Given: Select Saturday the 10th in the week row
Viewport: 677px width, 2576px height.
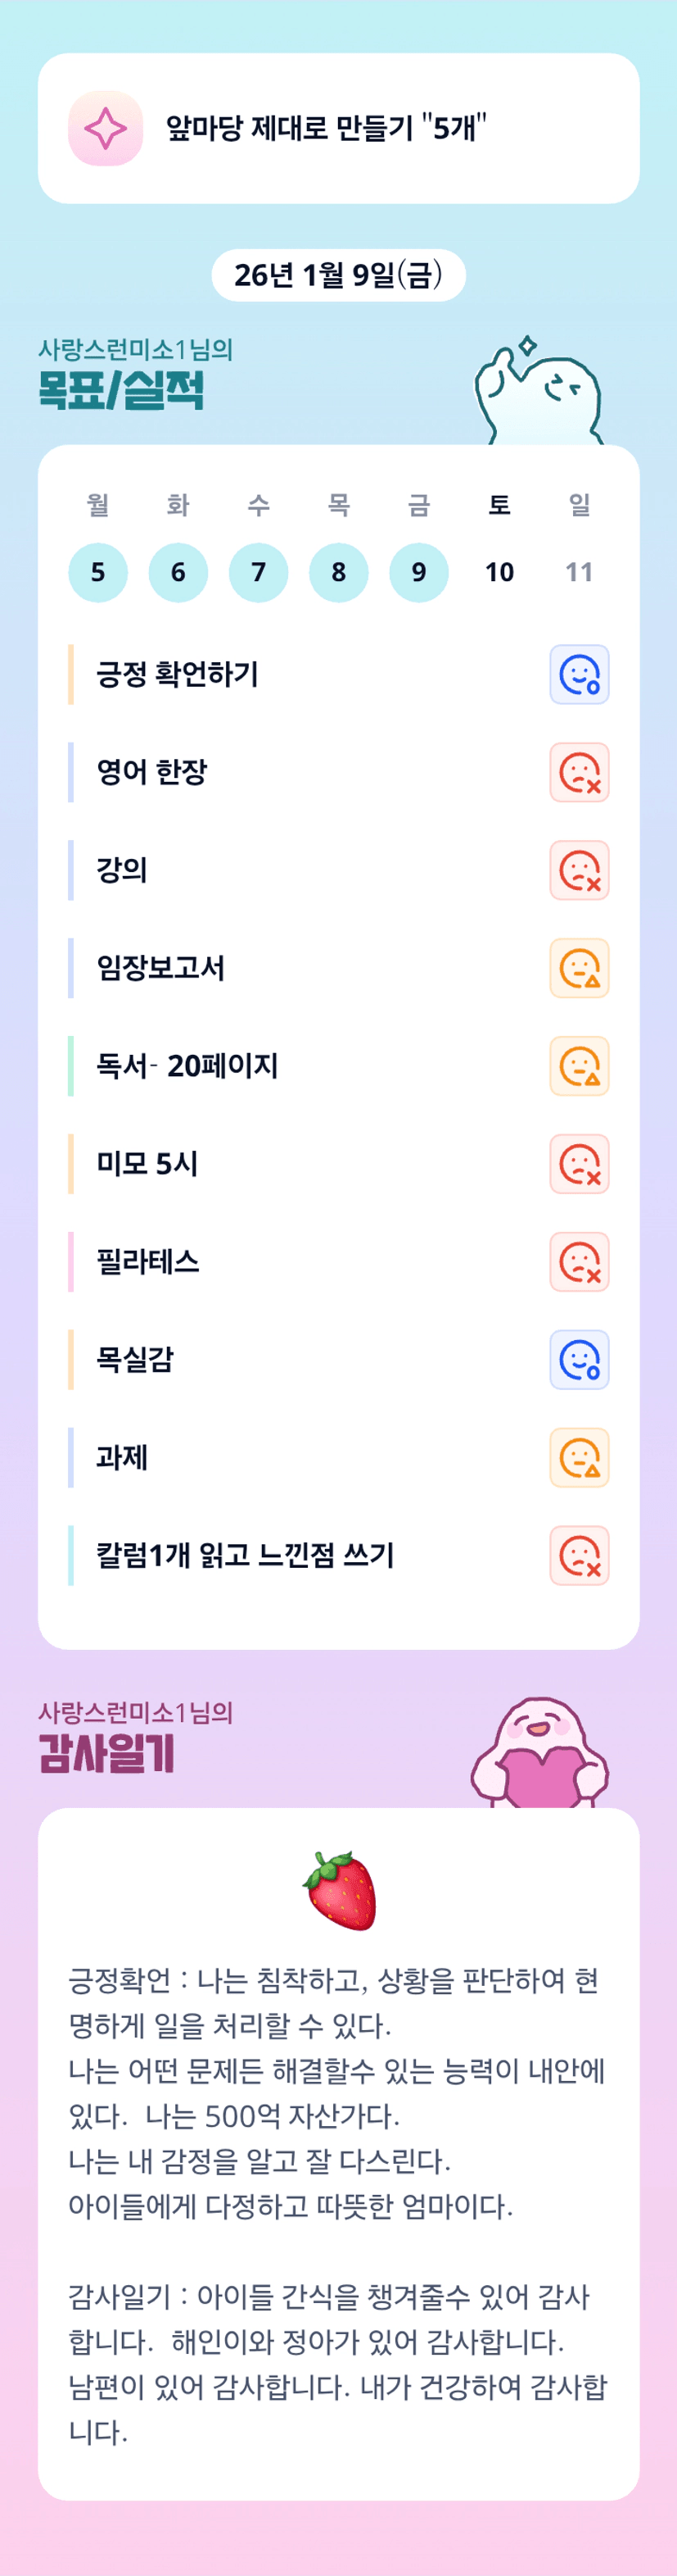Looking at the screenshot, I should pos(499,573).
